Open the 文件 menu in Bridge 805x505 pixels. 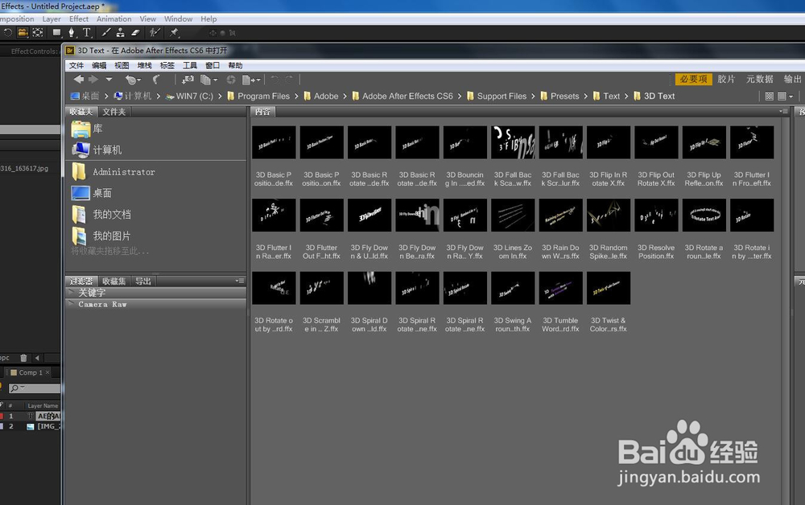[x=76, y=66]
